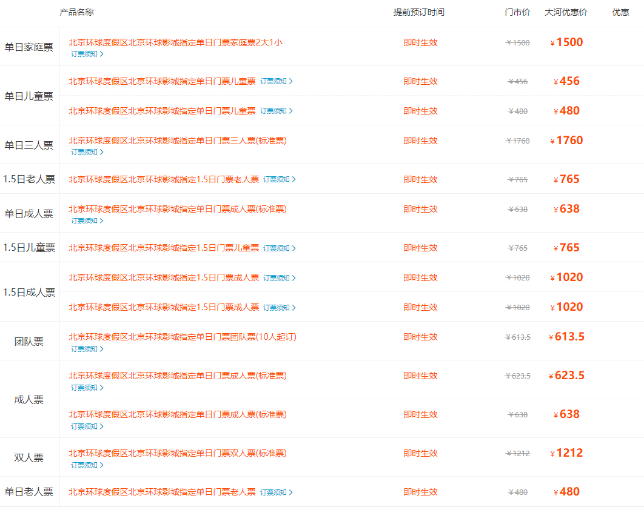This screenshot has width=644, height=507.
Task: Click the 大河优惠价 column header
Action: point(566,12)
